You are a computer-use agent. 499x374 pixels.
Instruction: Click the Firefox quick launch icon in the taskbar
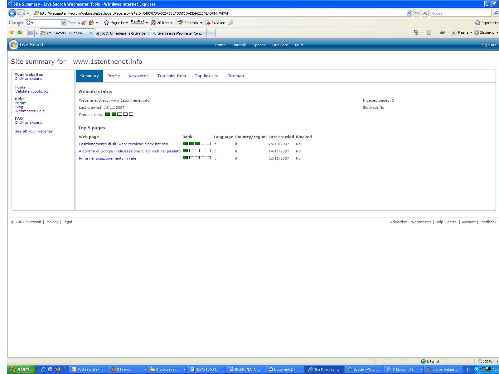coord(58,369)
